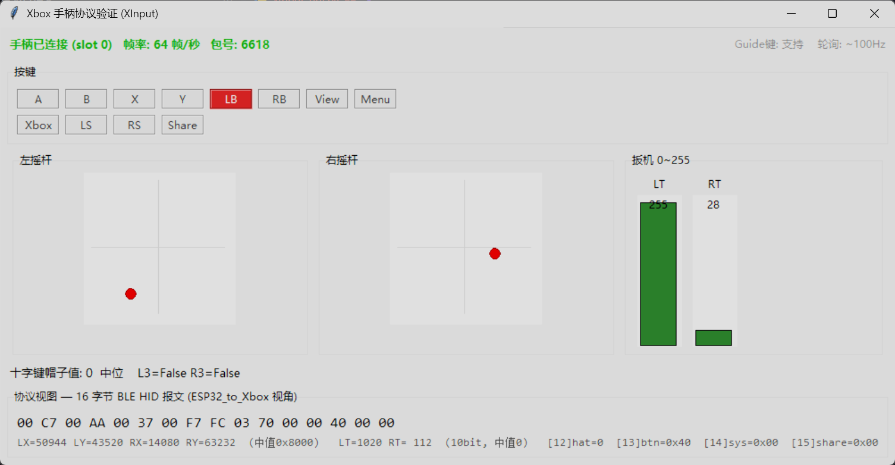Click the connected status text (slot 0)
The width and height of the screenshot is (895, 465).
coord(61,45)
